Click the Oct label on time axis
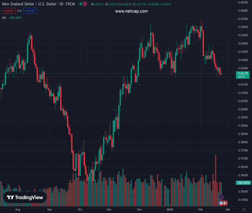 coord(80,209)
